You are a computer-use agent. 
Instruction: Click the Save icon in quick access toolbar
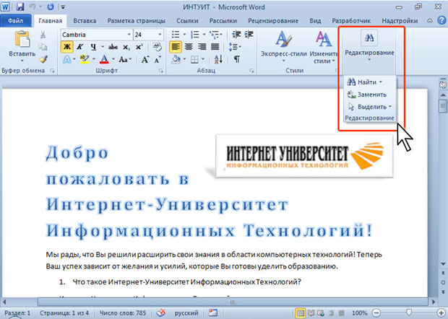click(x=20, y=6)
